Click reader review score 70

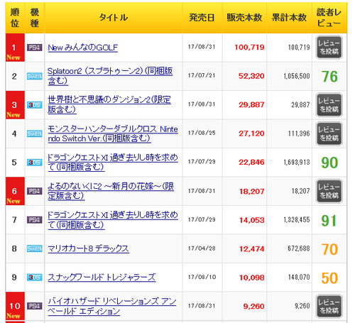click(x=329, y=249)
